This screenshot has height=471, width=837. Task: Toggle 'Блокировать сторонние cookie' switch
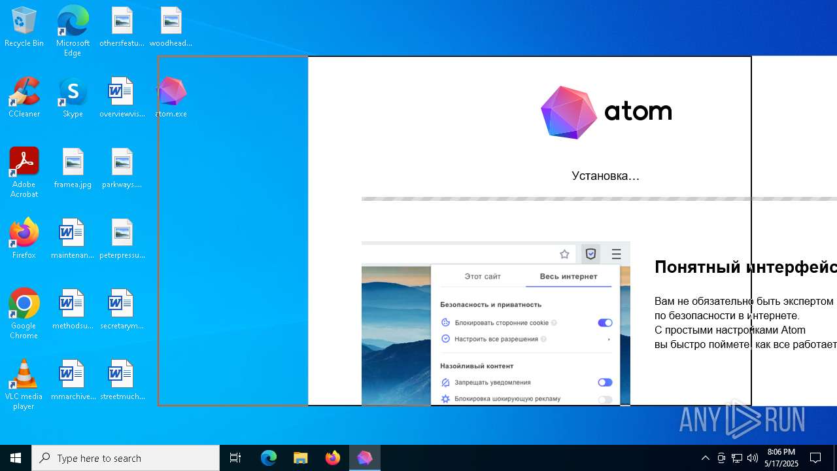605,323
